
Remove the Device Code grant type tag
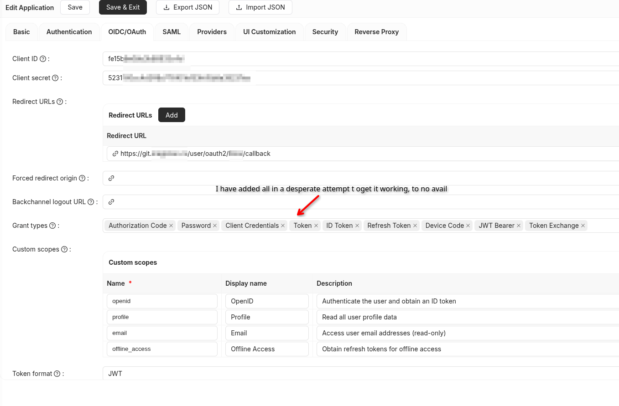click(x=468, y=226)
